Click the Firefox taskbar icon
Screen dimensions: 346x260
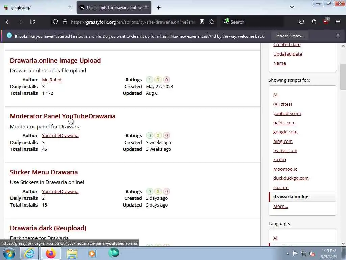pos(51,253)
